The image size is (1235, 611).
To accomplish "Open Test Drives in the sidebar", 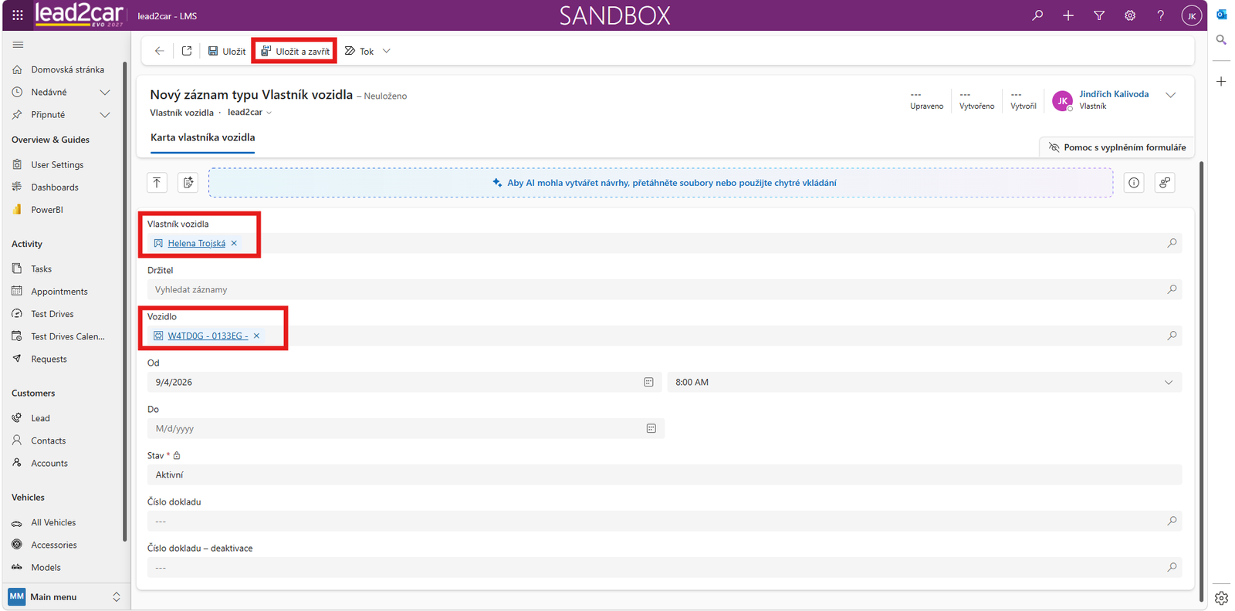I will [52, 314].
